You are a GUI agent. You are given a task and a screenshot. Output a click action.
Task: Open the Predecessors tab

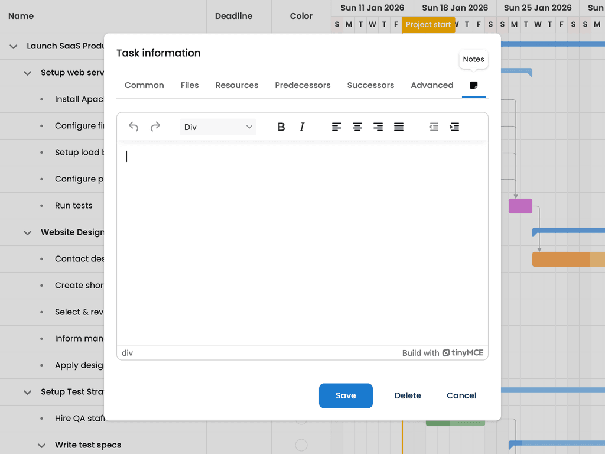(302, 85)
